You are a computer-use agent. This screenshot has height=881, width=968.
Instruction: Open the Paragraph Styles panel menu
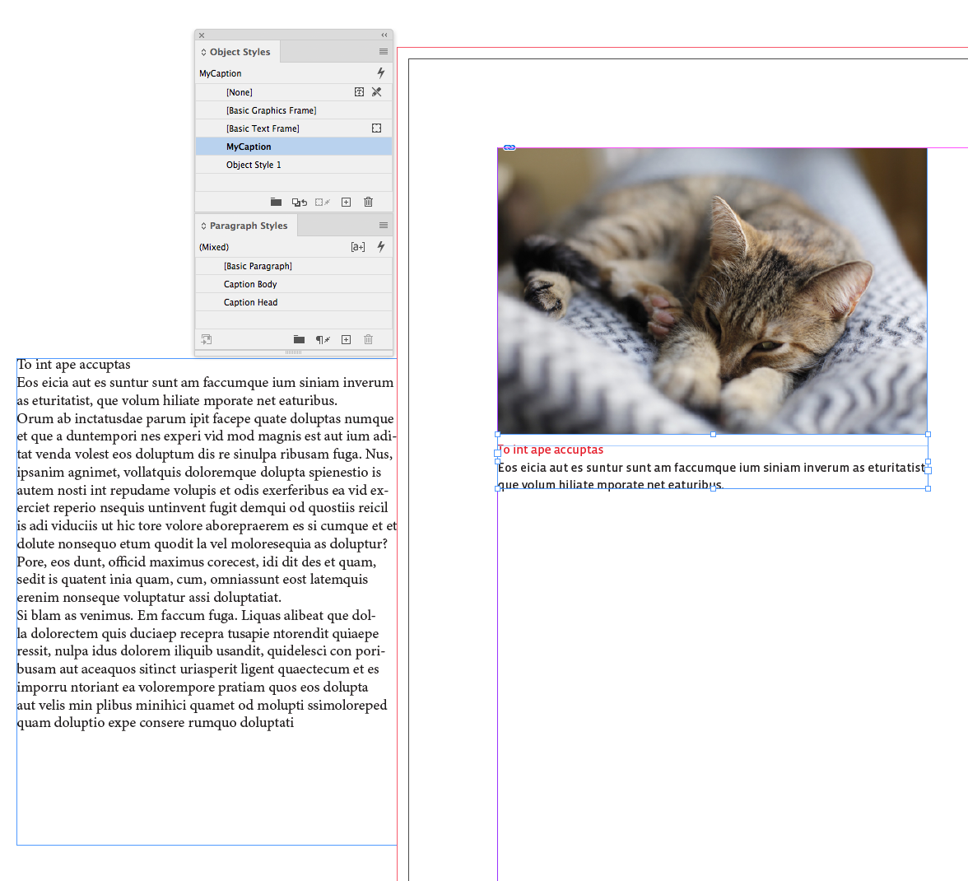[383, 225]
